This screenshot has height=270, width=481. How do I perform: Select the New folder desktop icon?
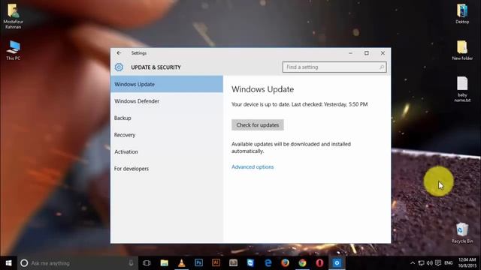[x=462, y=50]
